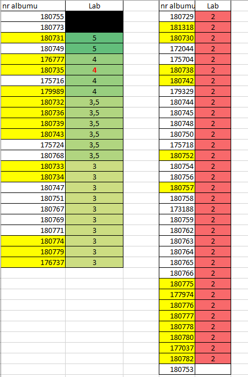Click the cell 180762

[x=177, y=231]
